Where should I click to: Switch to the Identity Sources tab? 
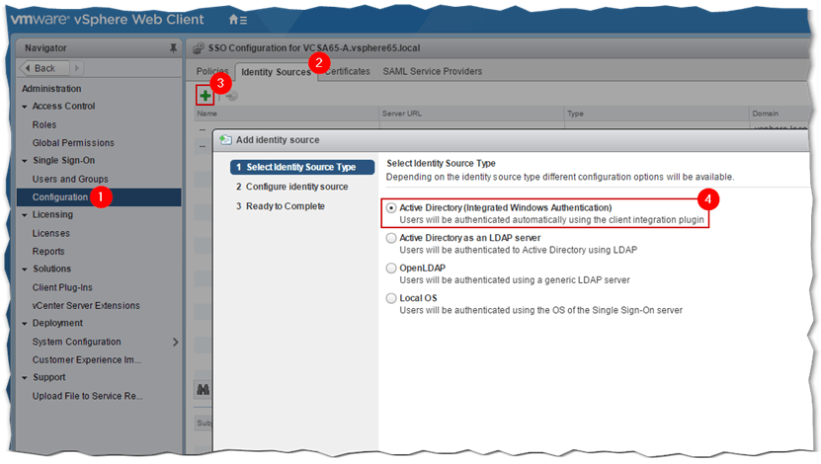coord(276,72)
